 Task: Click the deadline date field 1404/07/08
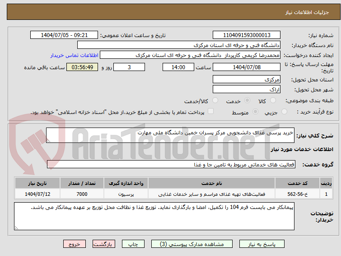coord(247,67)
